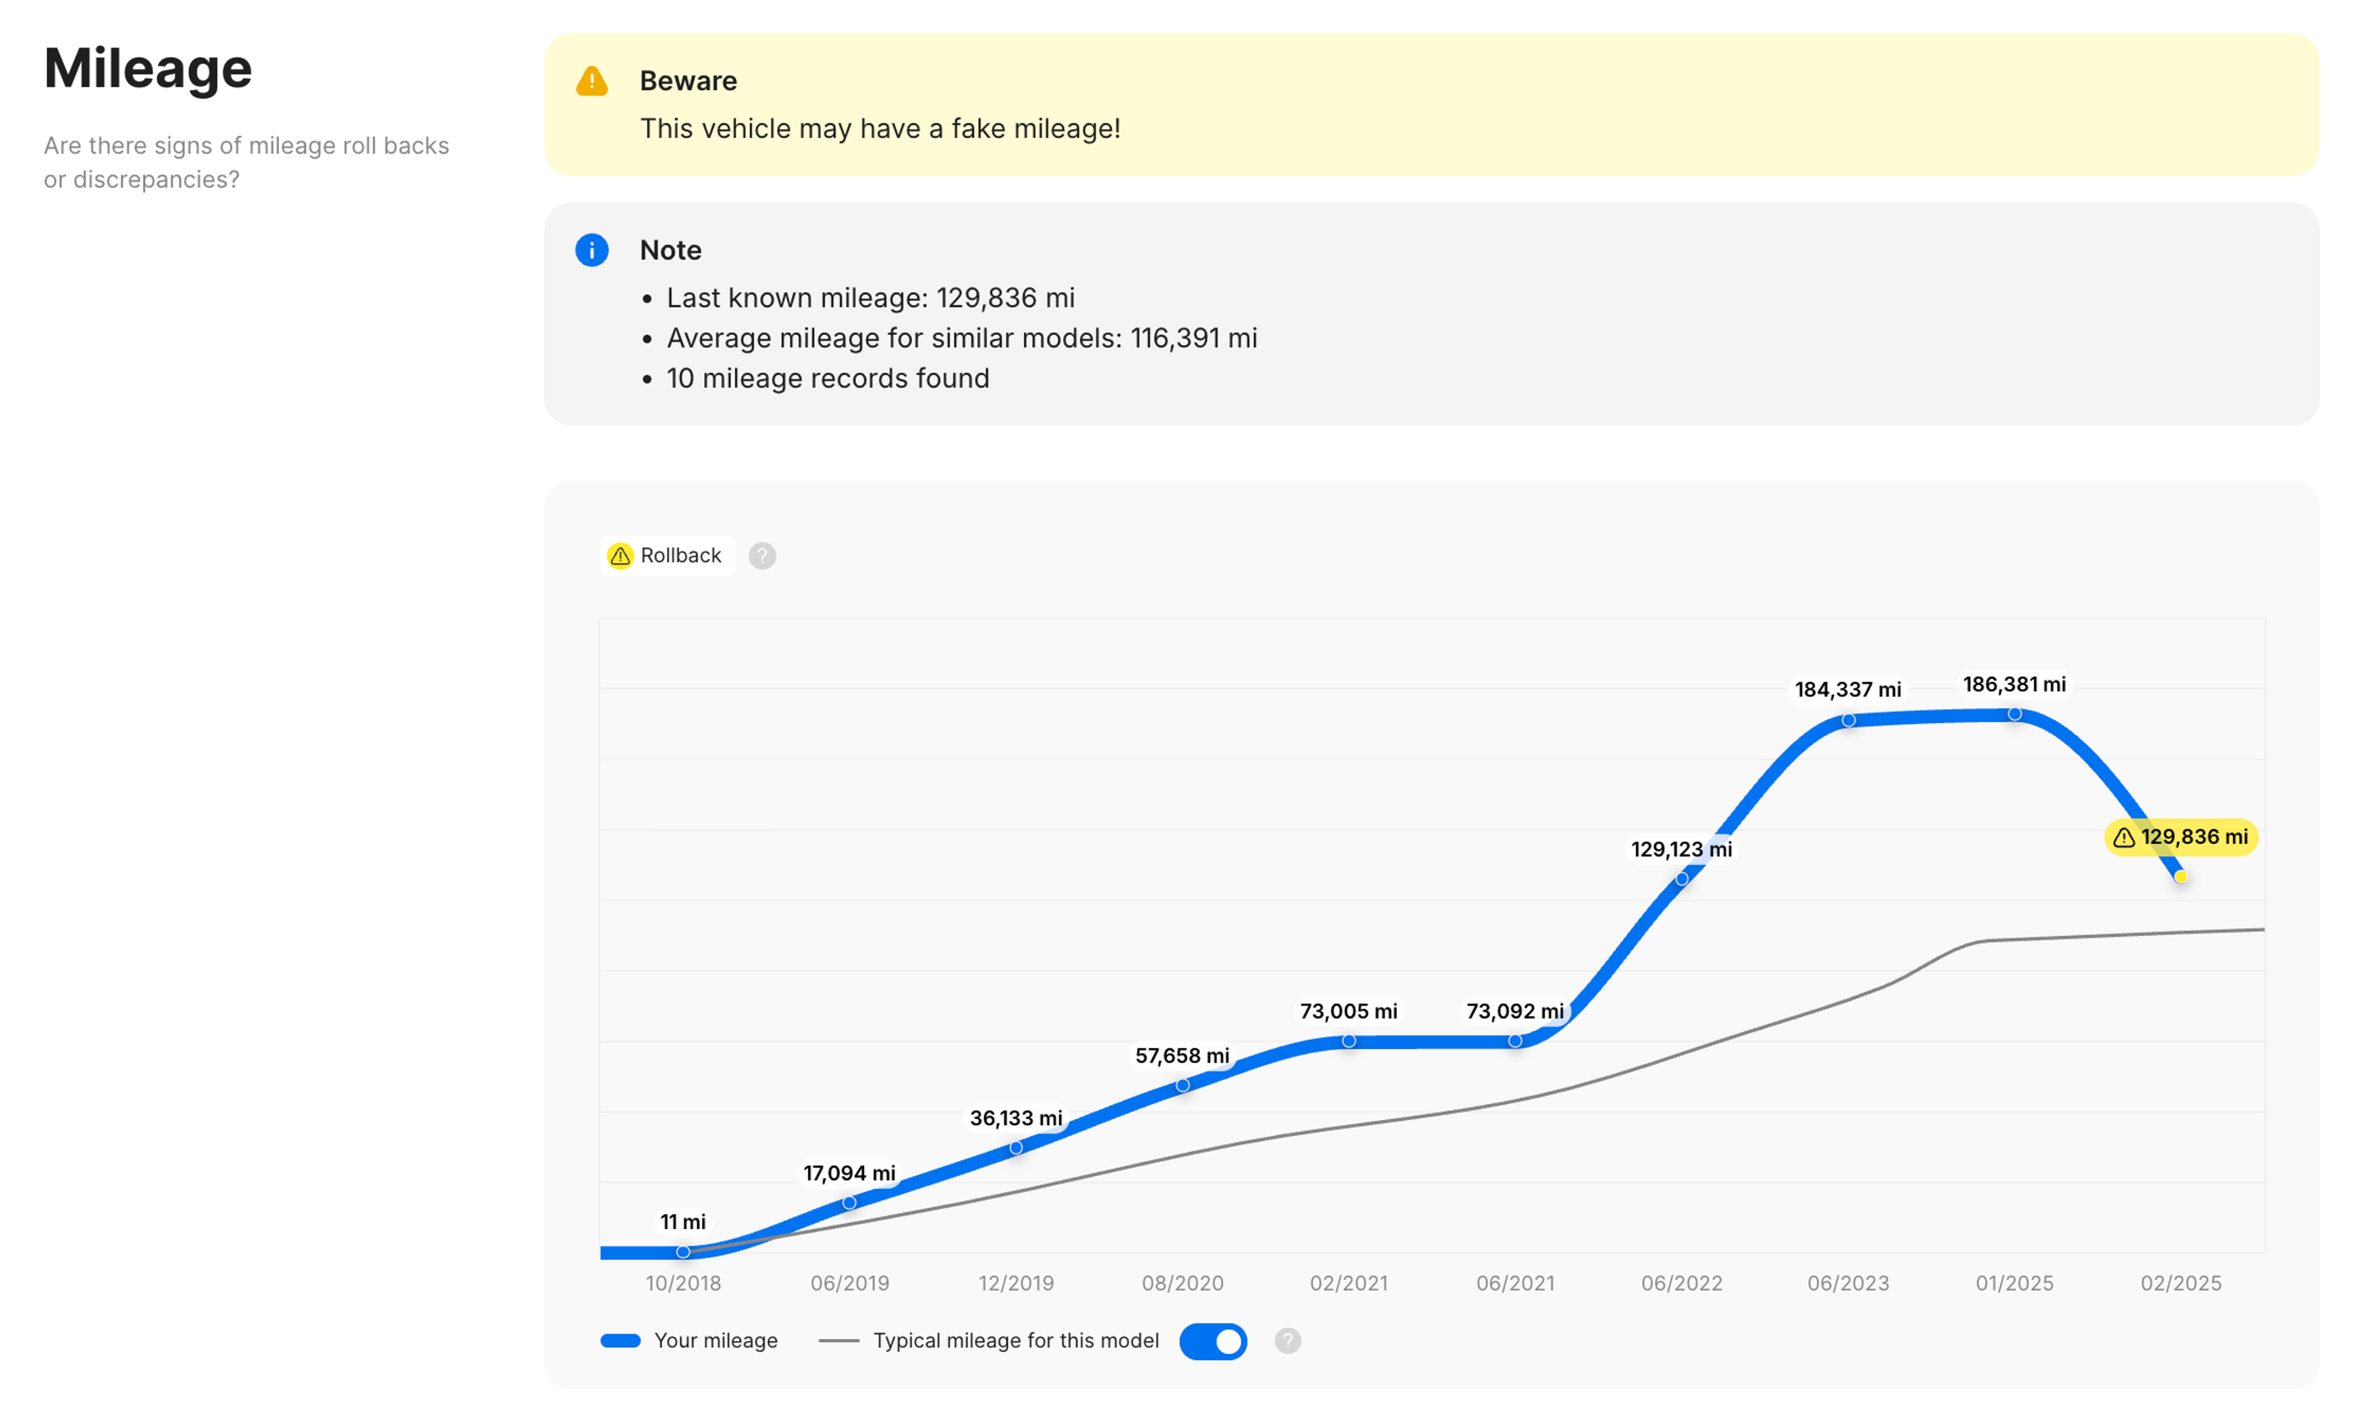Click 'Last known mileage: 129,836 mi' text
Screen dimensions: 2365x1418
point(870,298)
